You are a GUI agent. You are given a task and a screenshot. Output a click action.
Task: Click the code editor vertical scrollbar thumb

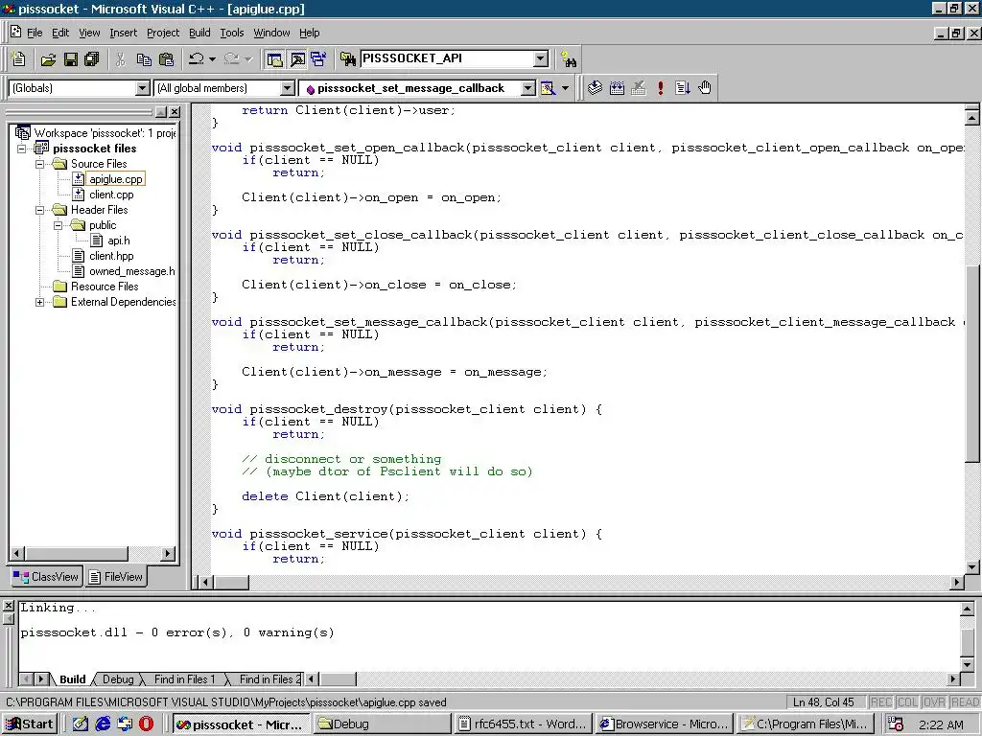click(972, 363)
